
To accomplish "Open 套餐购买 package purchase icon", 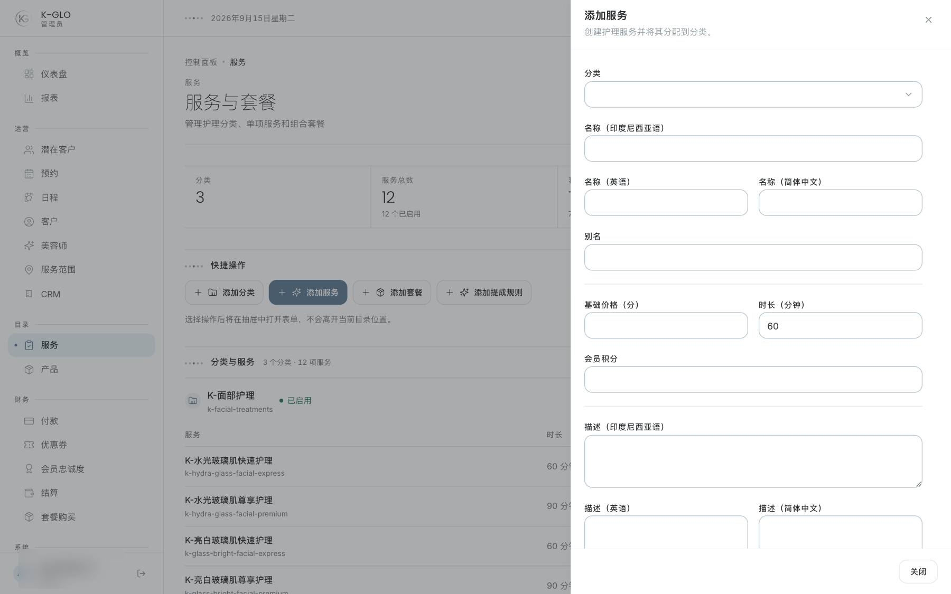I will [x=29, y=517].
